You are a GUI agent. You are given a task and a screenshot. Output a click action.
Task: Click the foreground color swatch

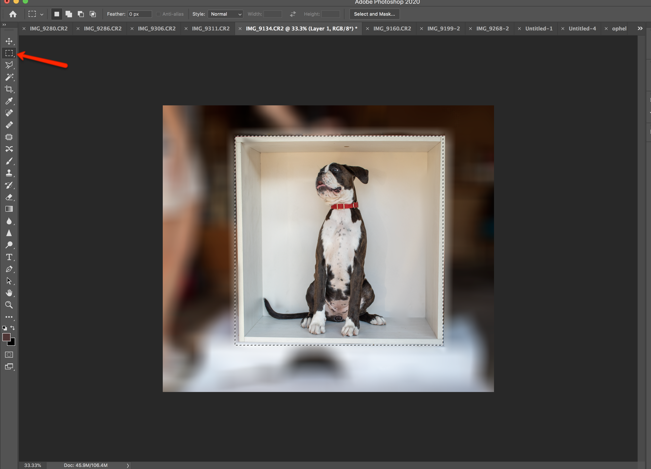pyautogui.click(x=7, y=338)
